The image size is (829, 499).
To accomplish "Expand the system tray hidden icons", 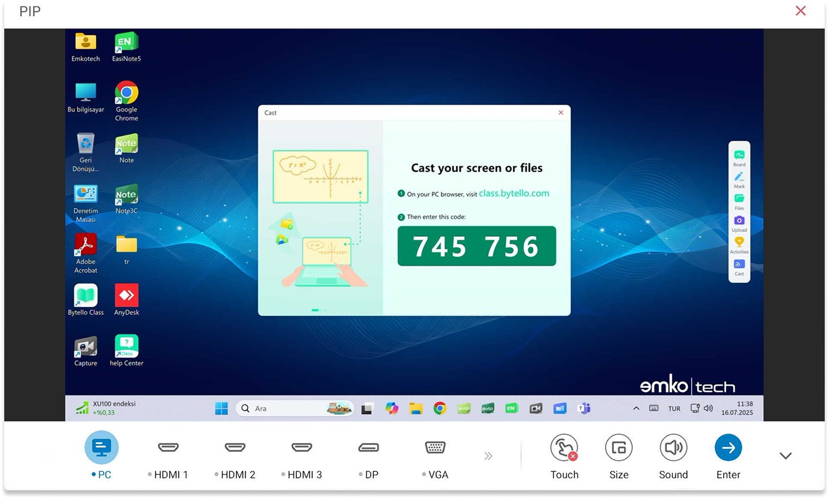I will point(636,409).
